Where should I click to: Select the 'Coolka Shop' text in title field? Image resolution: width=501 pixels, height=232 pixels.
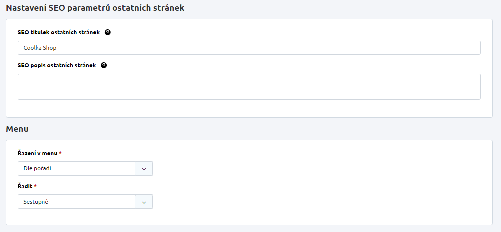point(40,48)
